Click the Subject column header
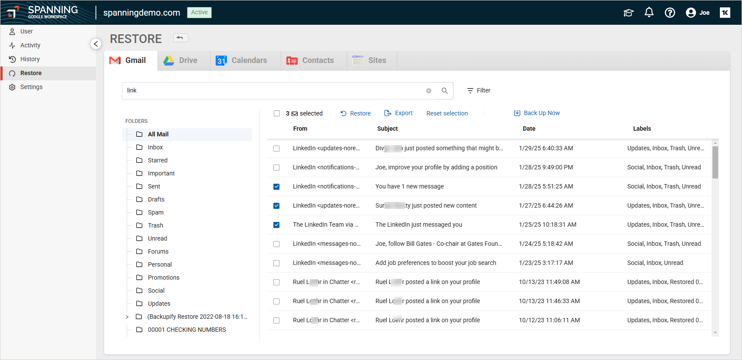 [x=387, y=129]
